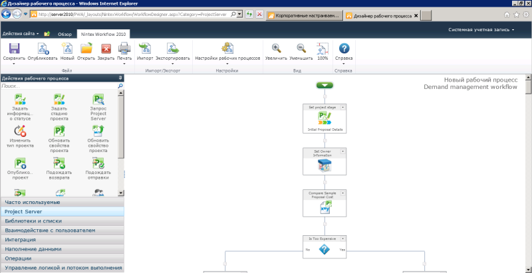Pin the Действия рабочего процесса panel
This screenshot has width=532, height=273.
tap(120, 78)
